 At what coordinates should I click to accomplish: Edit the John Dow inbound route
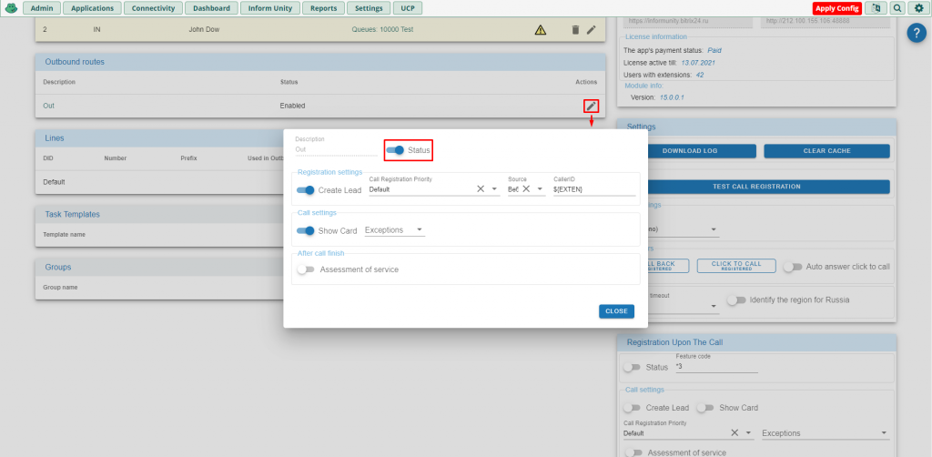click(591, 30)
